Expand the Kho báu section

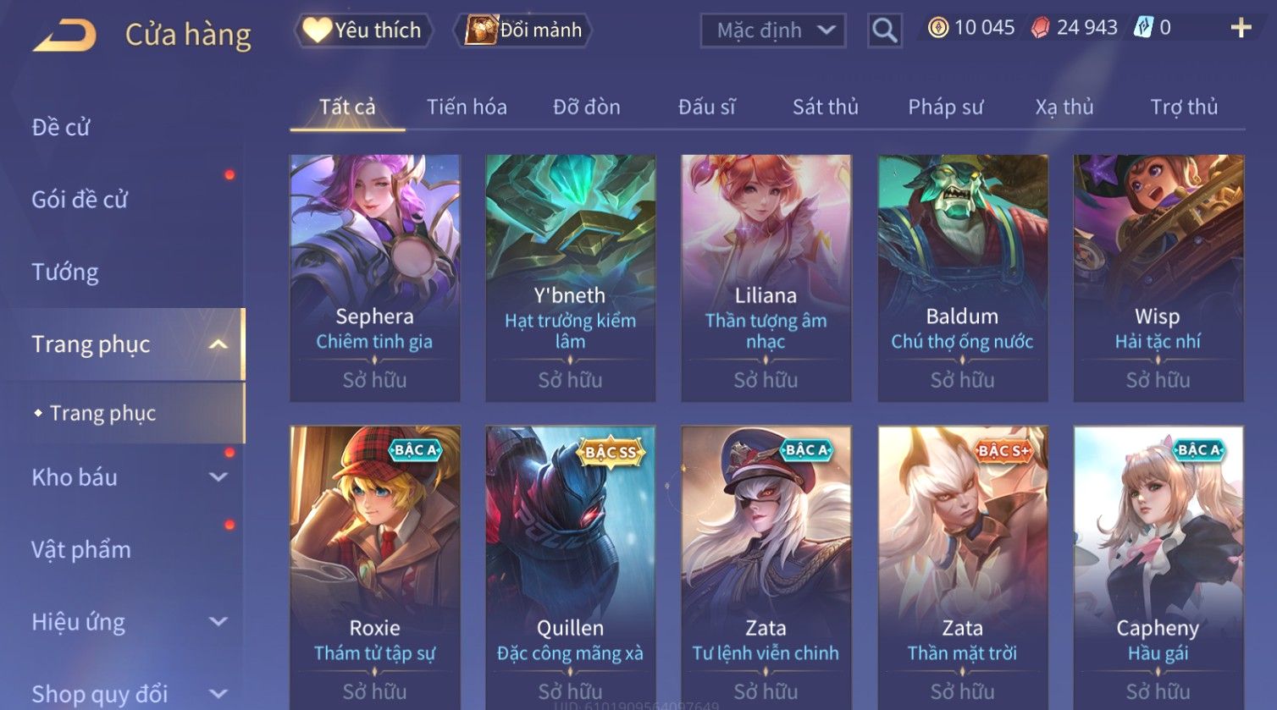click(218, 477)
